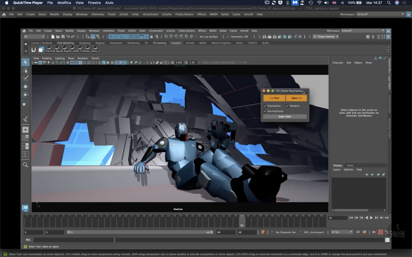Click the IPR render blue circle icon
Image resolution: width=412 pixels, height=257 pixels.
point(285,37)
